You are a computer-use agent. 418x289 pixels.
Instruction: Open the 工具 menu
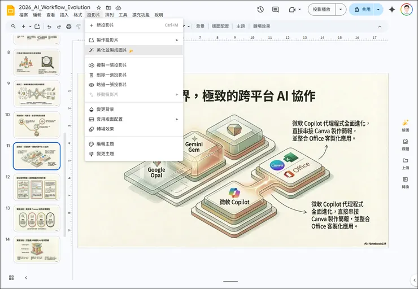pyautogui.click(x=123, y=15)
